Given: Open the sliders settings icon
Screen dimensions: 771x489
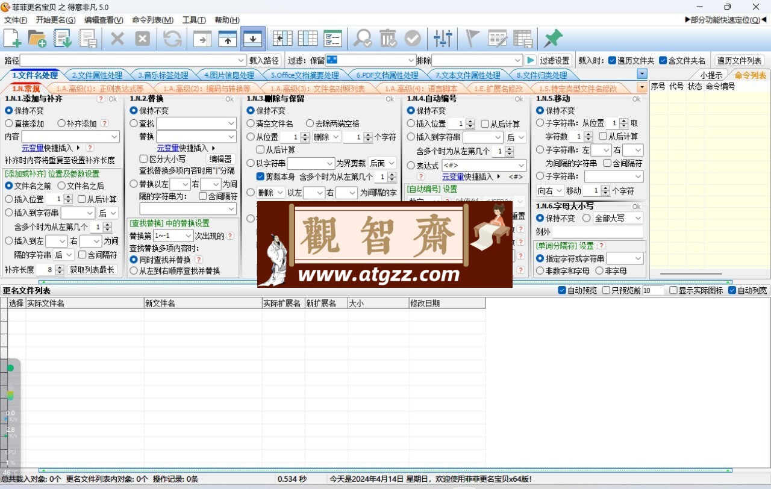Looking at the screenshot, I should point(443,39).
